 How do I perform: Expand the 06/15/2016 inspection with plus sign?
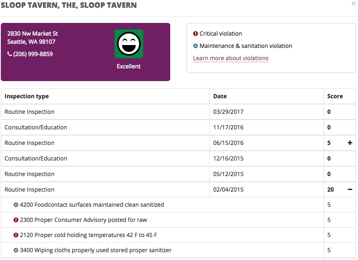pyautogui.click(x=350, y=143)
